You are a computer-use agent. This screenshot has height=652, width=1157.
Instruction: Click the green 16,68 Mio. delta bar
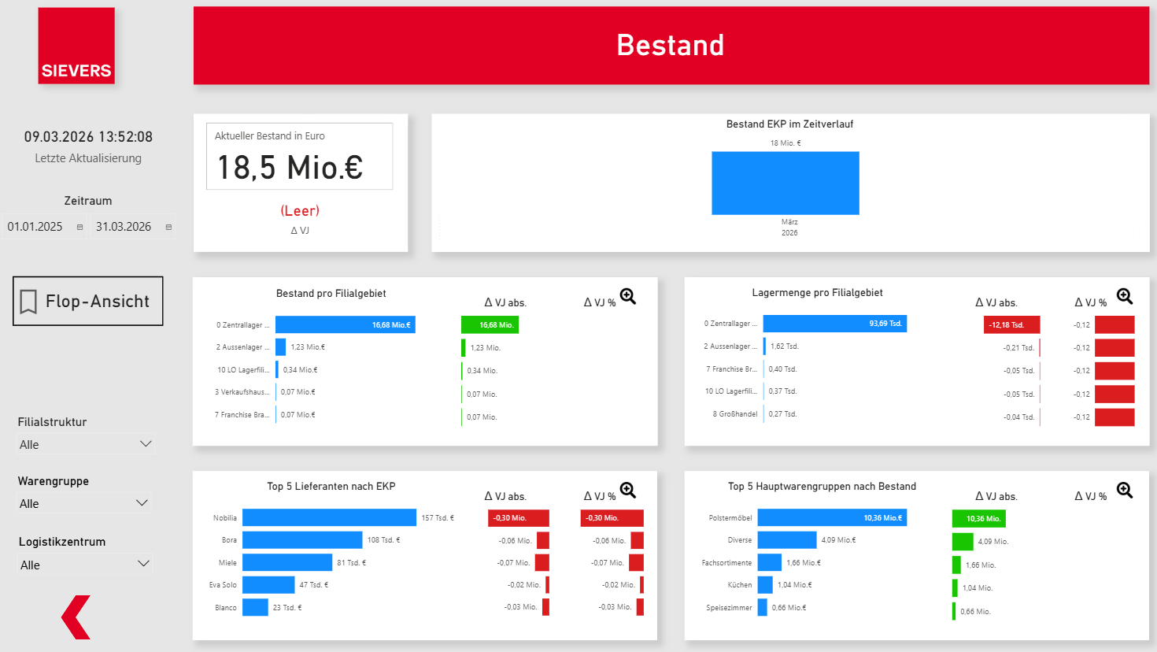coord(490,324)
